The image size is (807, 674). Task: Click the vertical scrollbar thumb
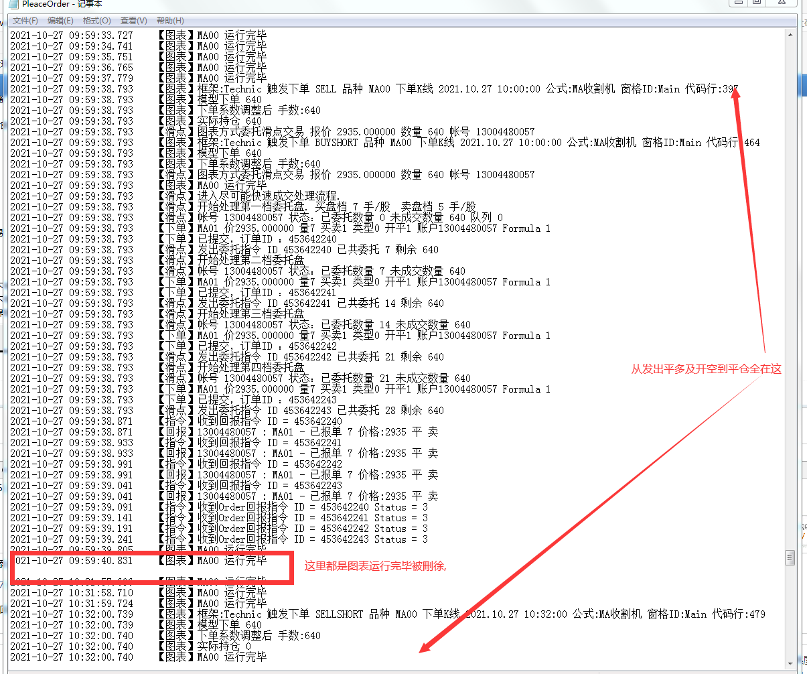click(790, 557)
